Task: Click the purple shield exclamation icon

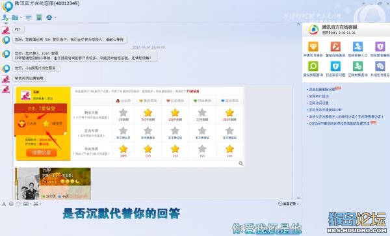Action: pyautogui.click(x=380, y=47)
